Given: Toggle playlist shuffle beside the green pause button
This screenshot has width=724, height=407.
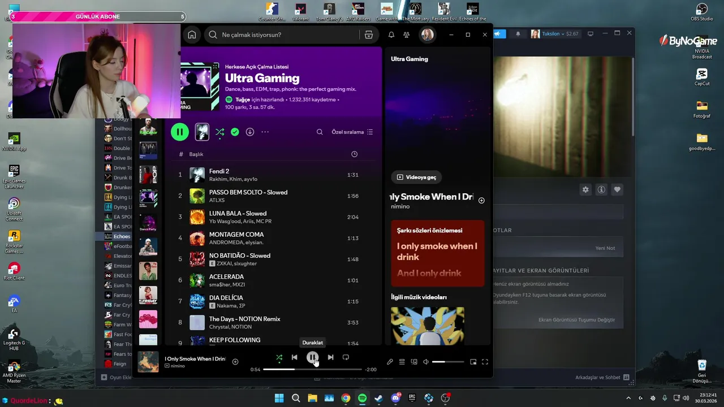Looking at the screenshot, I should pos(220,132).
